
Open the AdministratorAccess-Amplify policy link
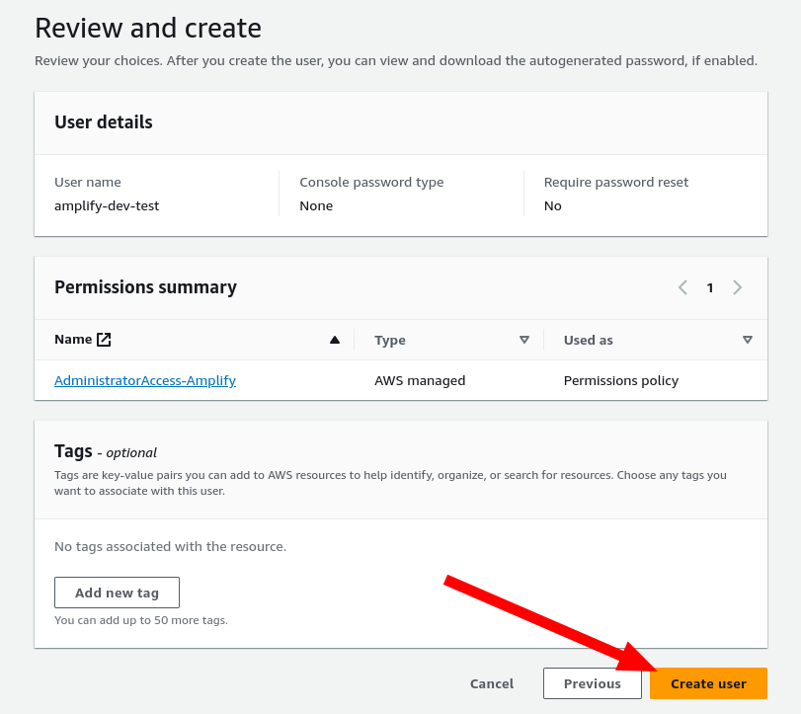145,380
